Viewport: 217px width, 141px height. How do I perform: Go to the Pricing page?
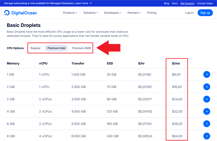(152, 13)
